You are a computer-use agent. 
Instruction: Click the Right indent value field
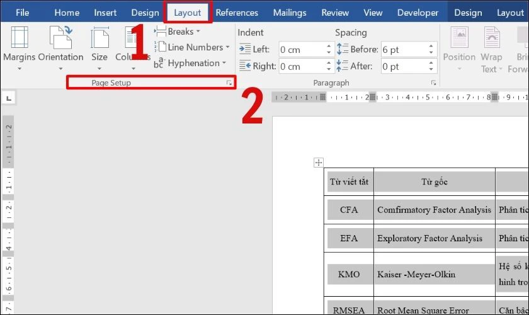point(302,66)
